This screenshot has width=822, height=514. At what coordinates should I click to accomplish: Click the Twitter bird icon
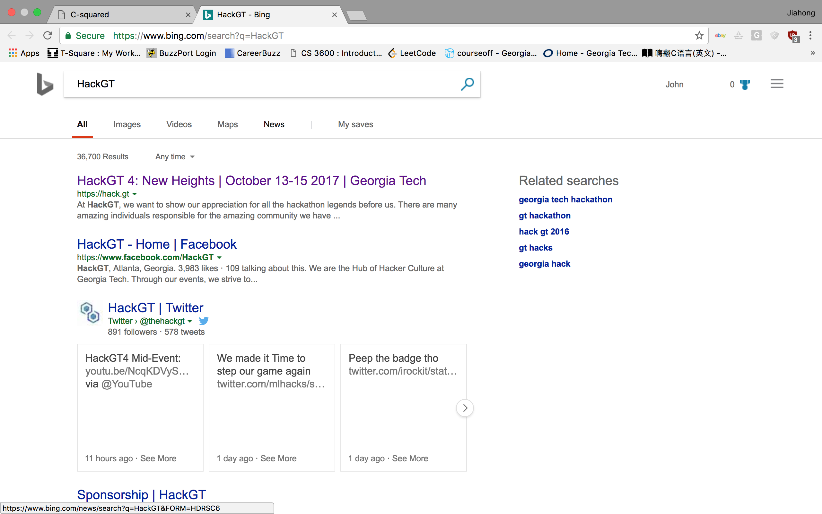204,321
